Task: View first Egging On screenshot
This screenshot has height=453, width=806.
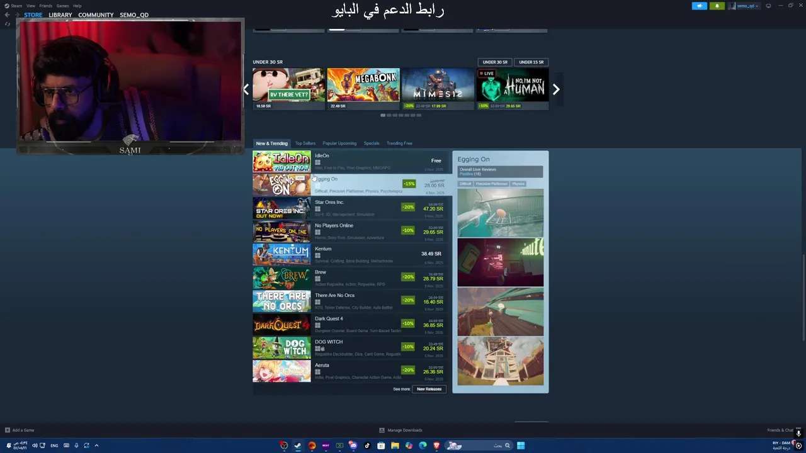Action: coord(501,213)
